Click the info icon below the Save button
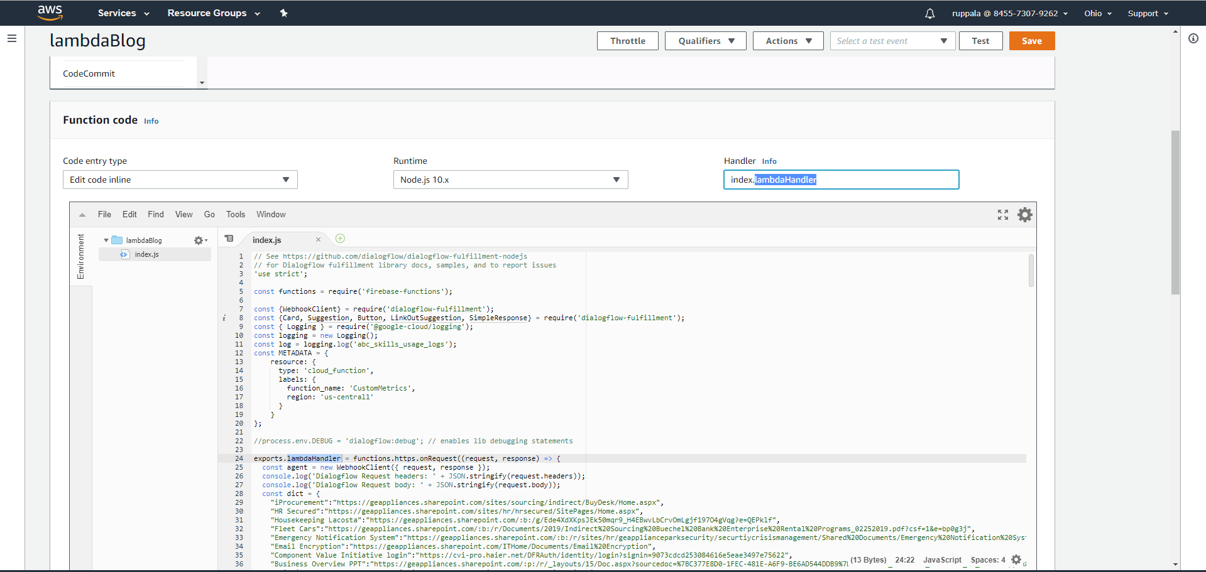Image resolution: width=1206 pixels, height=572 pixels. (1193, 38)
